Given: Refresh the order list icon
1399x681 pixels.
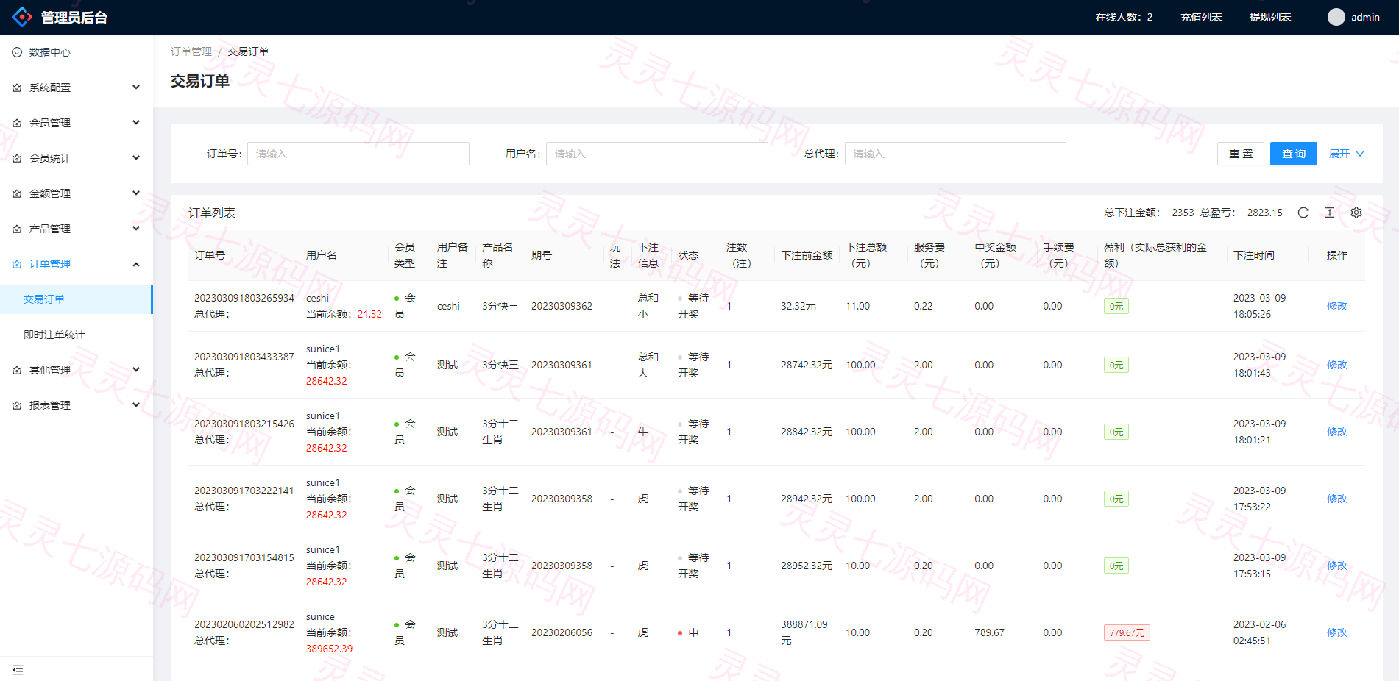Looking at the screenshot, I should pos(1303,213).
